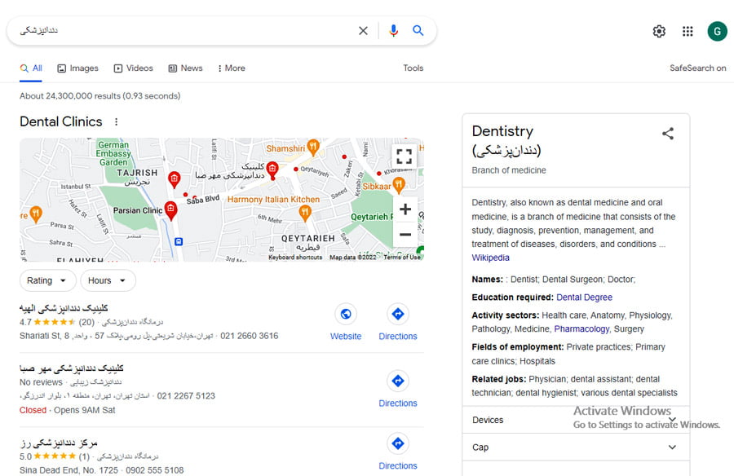Click Harmony Italian Kitchen map marker
The image size is (734, 476).
(305, 213)
